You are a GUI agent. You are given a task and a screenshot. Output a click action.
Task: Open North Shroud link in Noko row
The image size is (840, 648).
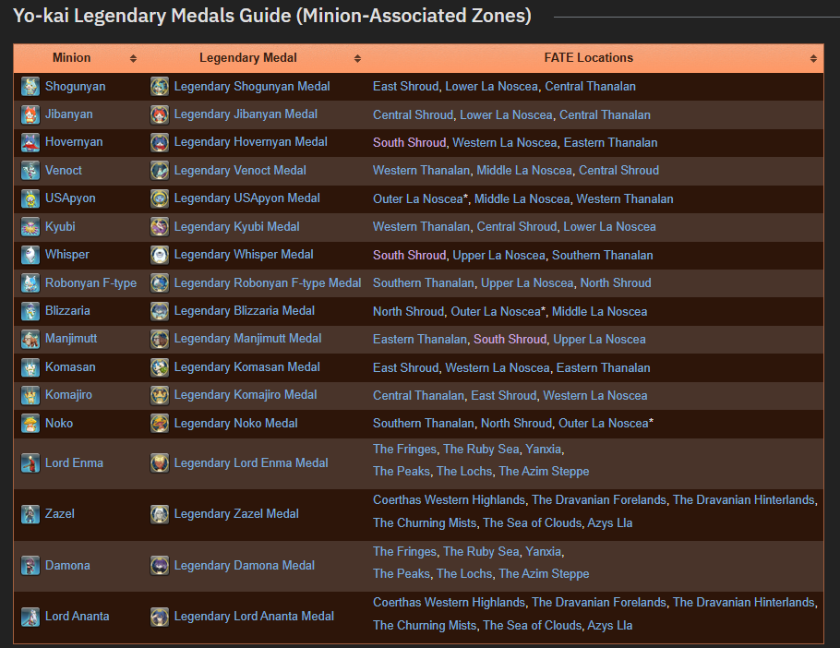pyautogui.click(x=516, y=423)
